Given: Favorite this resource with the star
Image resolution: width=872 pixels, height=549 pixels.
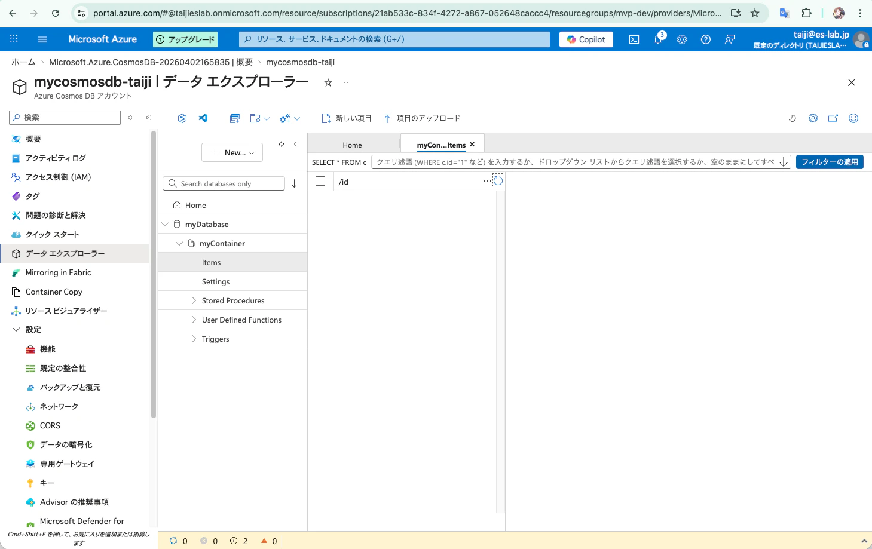Looking at the screenshot, I should tap(328, 83).
